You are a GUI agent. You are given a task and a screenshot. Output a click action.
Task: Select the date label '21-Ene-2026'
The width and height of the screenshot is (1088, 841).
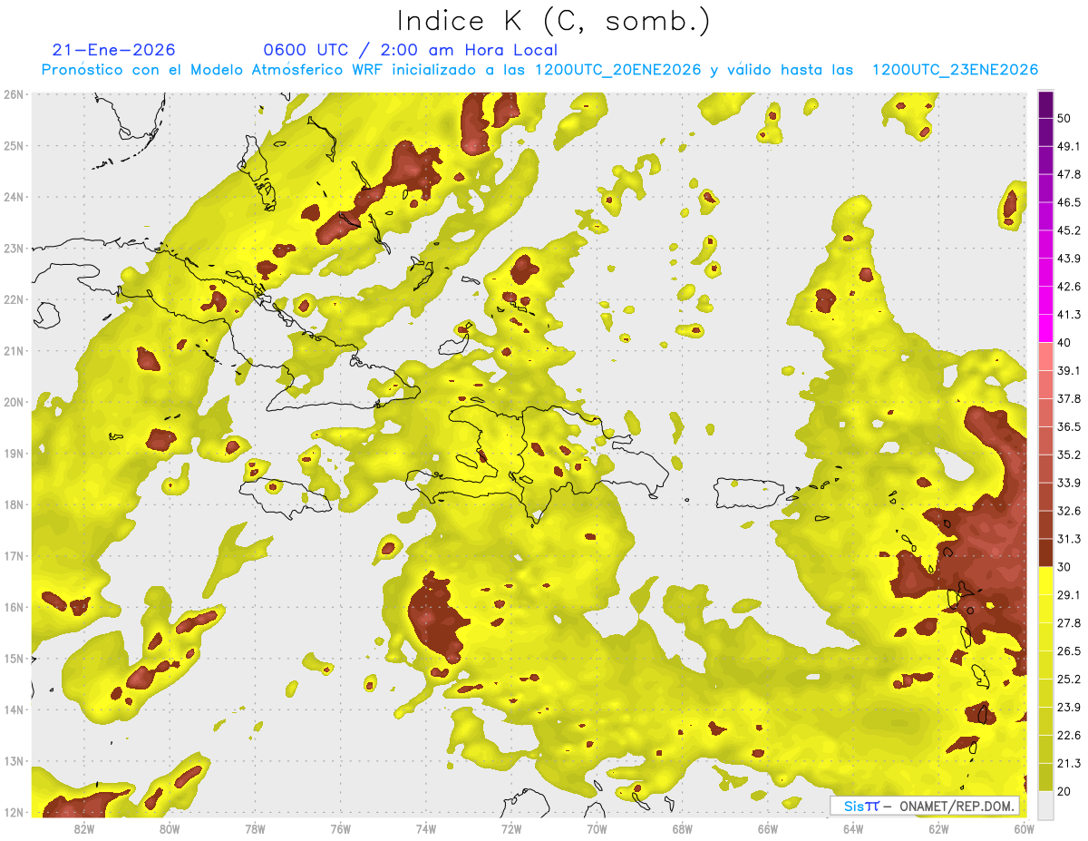point(114,50)
